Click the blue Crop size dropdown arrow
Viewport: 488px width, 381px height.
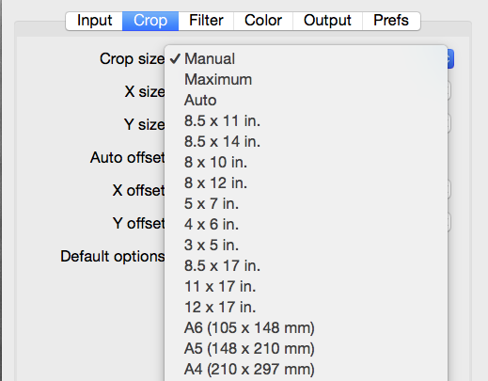coord(450,58)
